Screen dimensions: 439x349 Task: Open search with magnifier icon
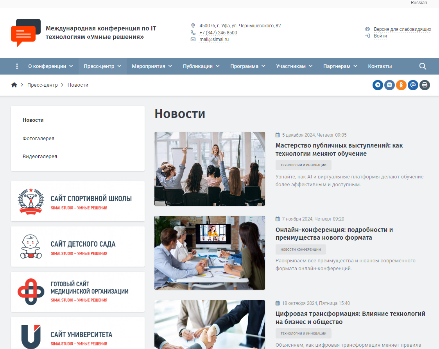(423, 66)
